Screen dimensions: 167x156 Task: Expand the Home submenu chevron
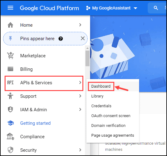pos(80,25)
